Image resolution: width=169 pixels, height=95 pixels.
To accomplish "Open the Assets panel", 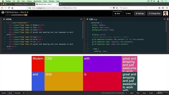I will pos(10,93).
